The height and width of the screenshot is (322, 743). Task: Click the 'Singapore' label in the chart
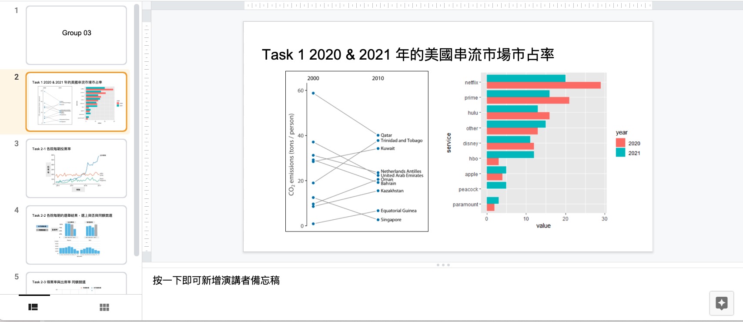click(391, 220)
